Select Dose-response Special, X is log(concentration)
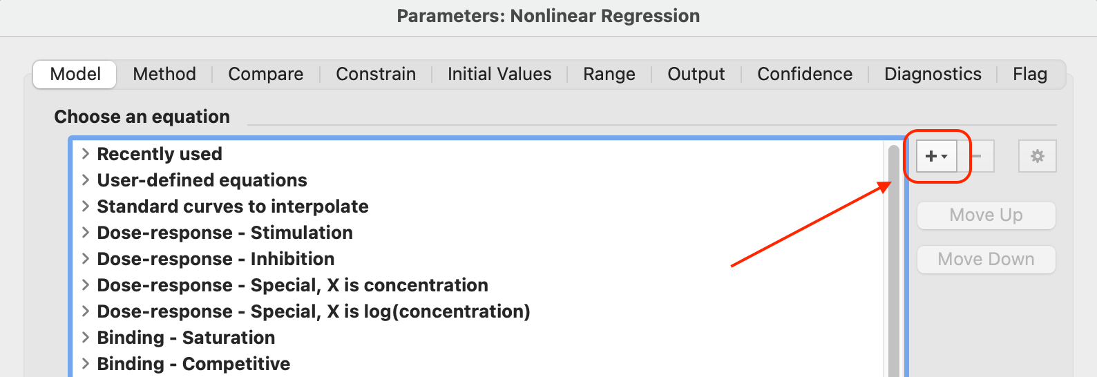This screenshot has height=377, width=1097. pyautogui.click(x=313, y=311)
